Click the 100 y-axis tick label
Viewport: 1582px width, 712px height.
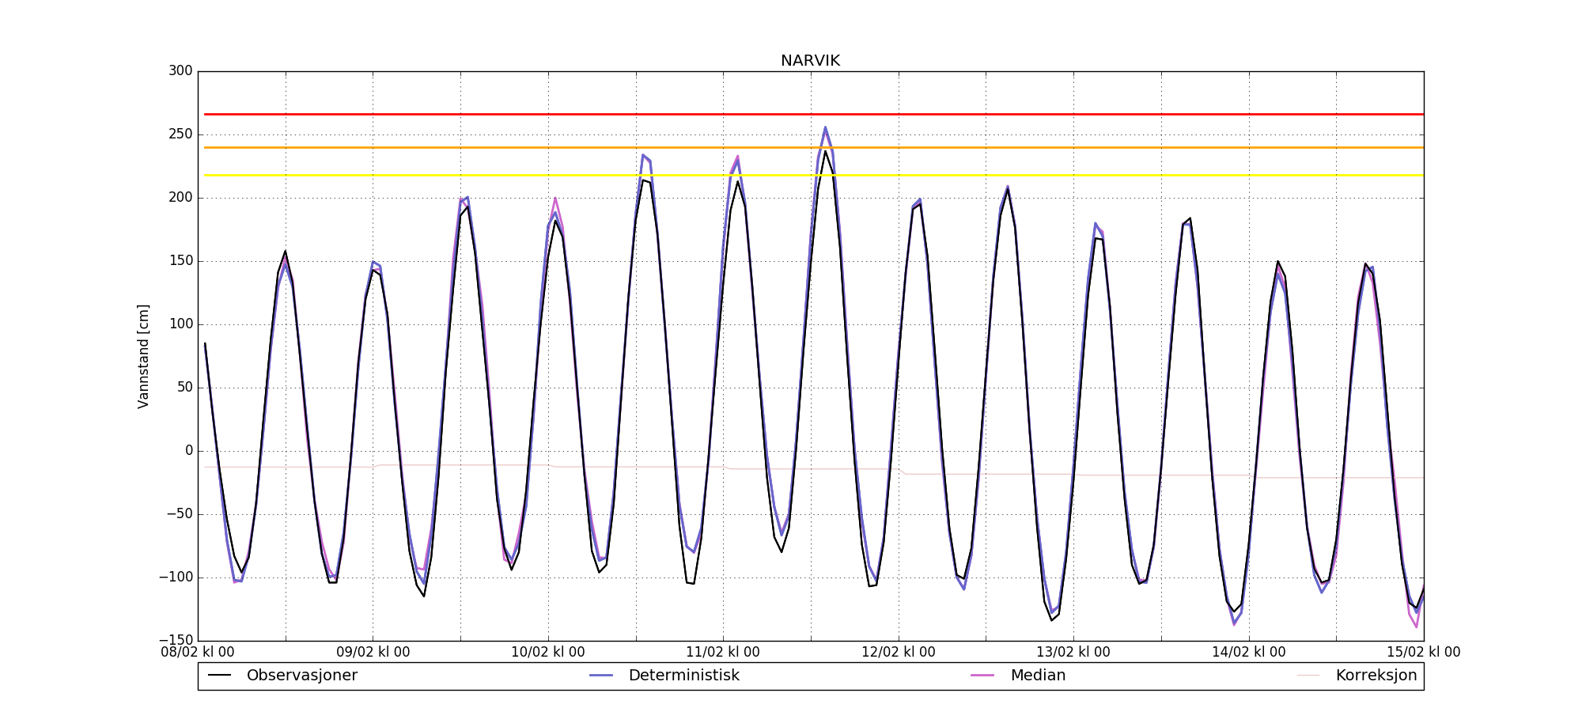click(180, 324)
